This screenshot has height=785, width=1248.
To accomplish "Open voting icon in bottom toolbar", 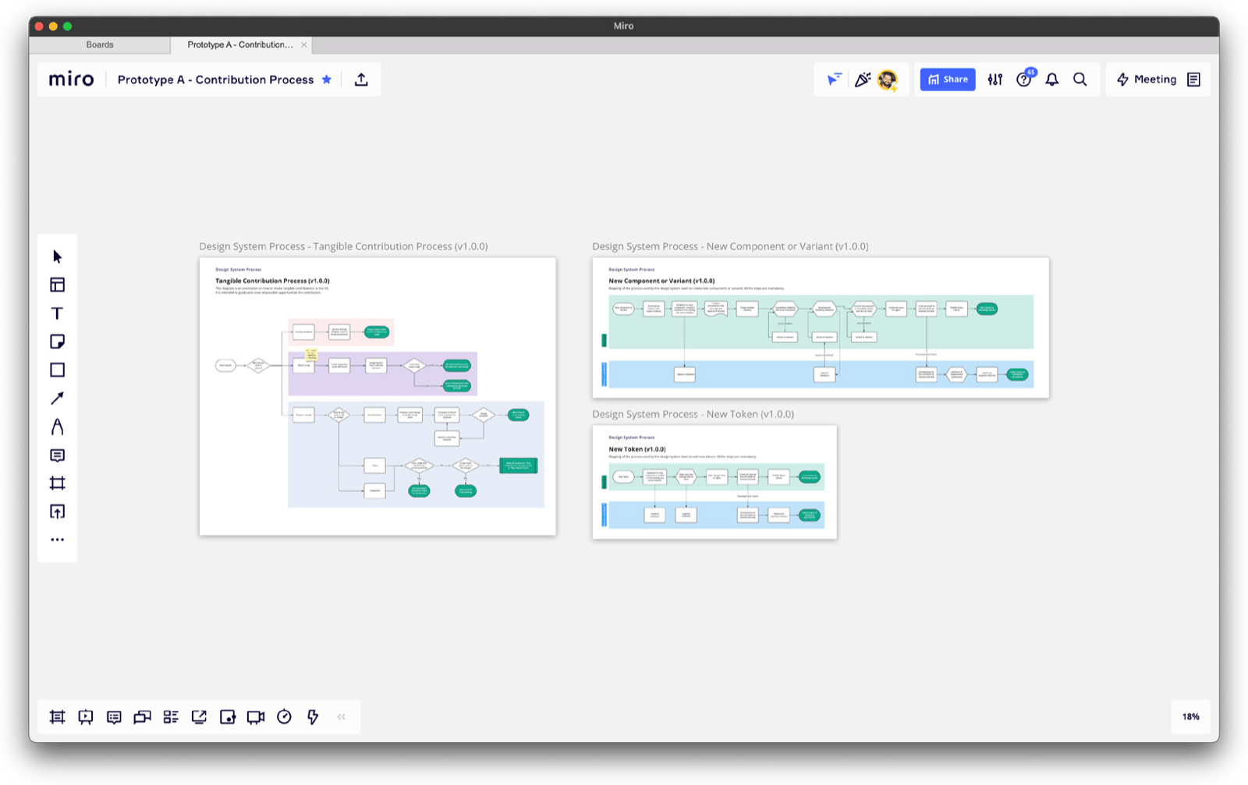I will pyautogui.click(x=228, y=717).
